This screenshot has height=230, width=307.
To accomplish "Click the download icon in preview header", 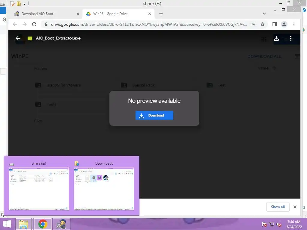I will [x=276, y=38].
